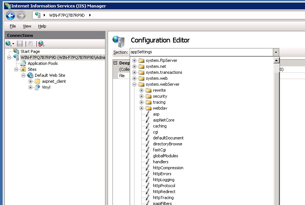Click the pencil icon beside aspNetCore

tap(148, 120)
